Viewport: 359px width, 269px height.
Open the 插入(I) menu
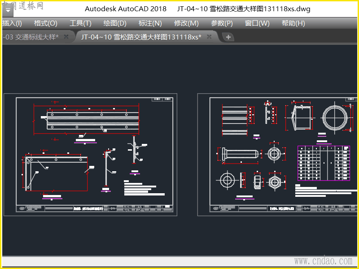pyautogui.click(x=12, y=23)
